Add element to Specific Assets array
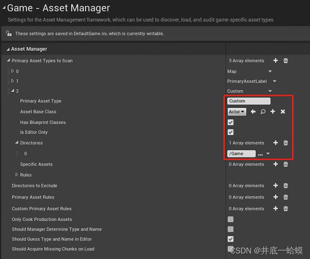 pyautogui.click(x=276, y=164)
